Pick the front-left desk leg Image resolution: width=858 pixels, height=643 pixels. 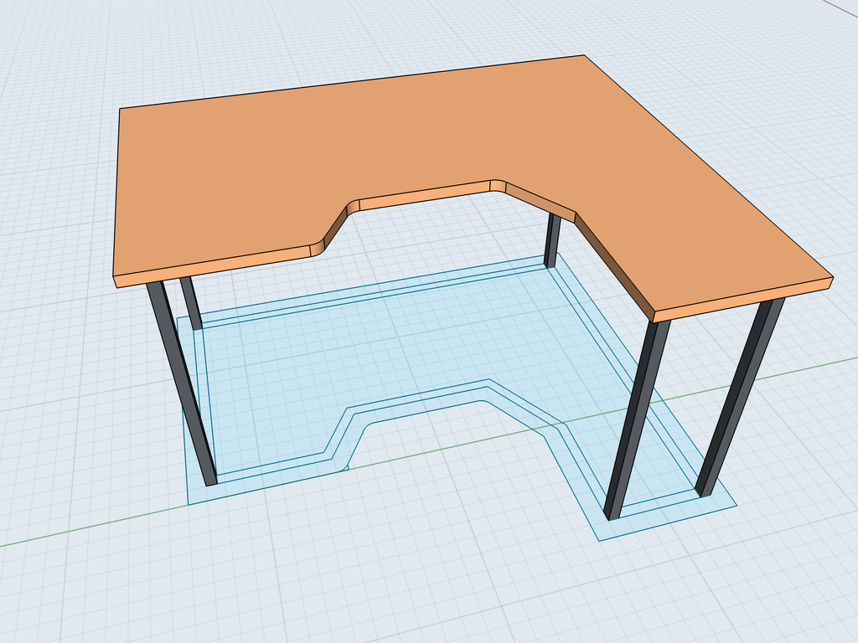pyautogui.click(x=182, y=383)
